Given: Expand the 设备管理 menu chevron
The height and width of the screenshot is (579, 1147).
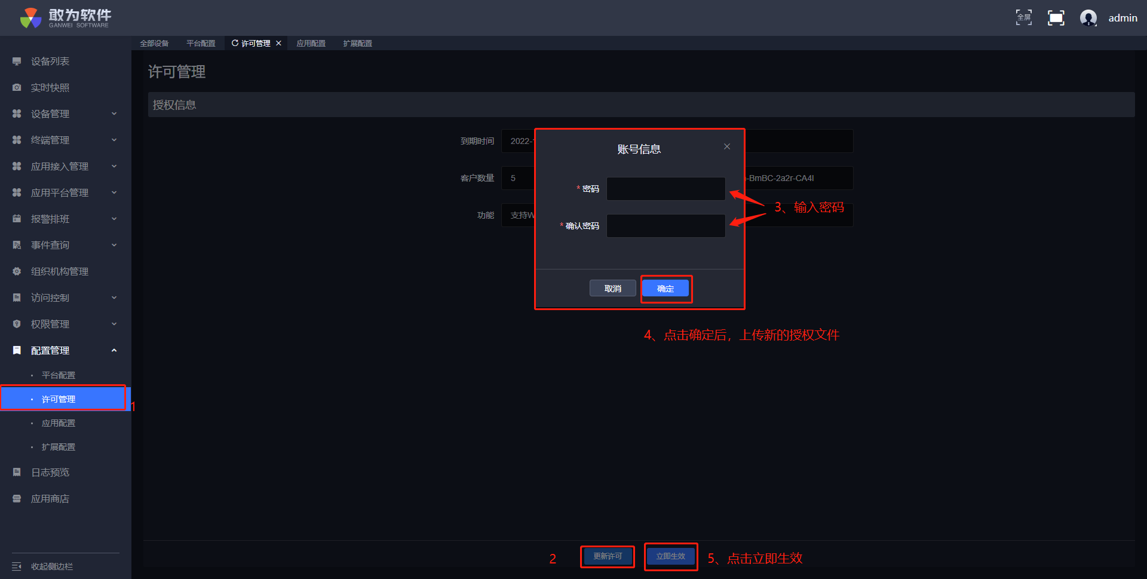Looking at the screenshot, I should (114, 114).
